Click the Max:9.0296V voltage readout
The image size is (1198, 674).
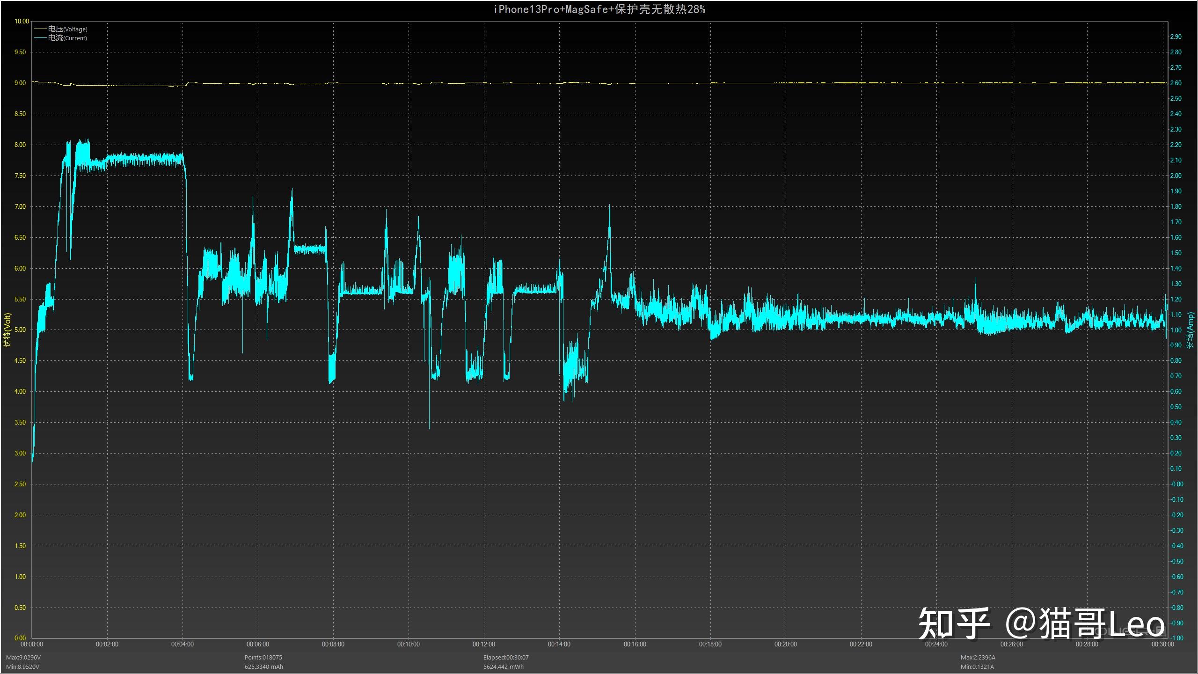pyautogui.click(x=23, y=657)
